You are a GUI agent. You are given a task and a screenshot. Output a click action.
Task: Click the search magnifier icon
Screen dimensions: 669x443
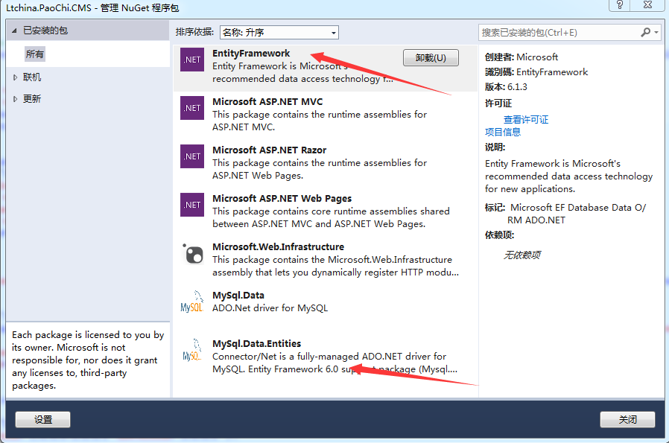646,33
